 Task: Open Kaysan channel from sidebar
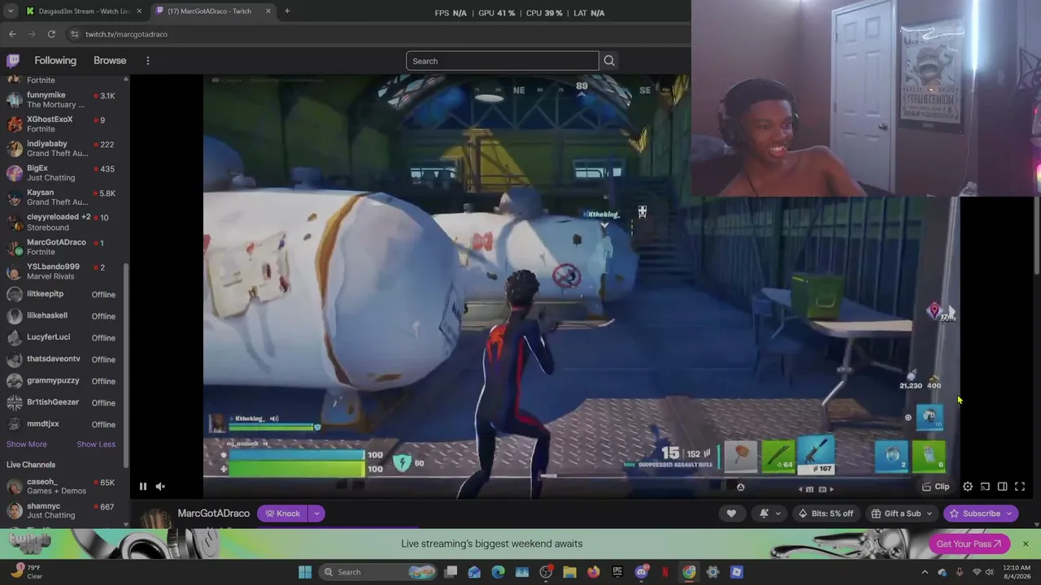click(x=63, y=197)
